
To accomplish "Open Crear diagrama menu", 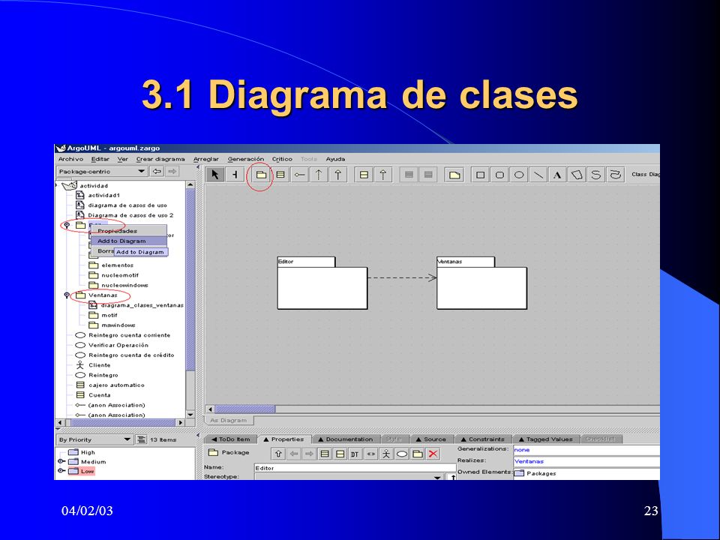I will coord(160,159).
